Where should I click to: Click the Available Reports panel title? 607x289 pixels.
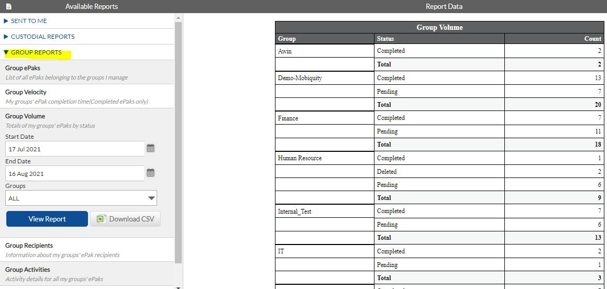(91, 7)
